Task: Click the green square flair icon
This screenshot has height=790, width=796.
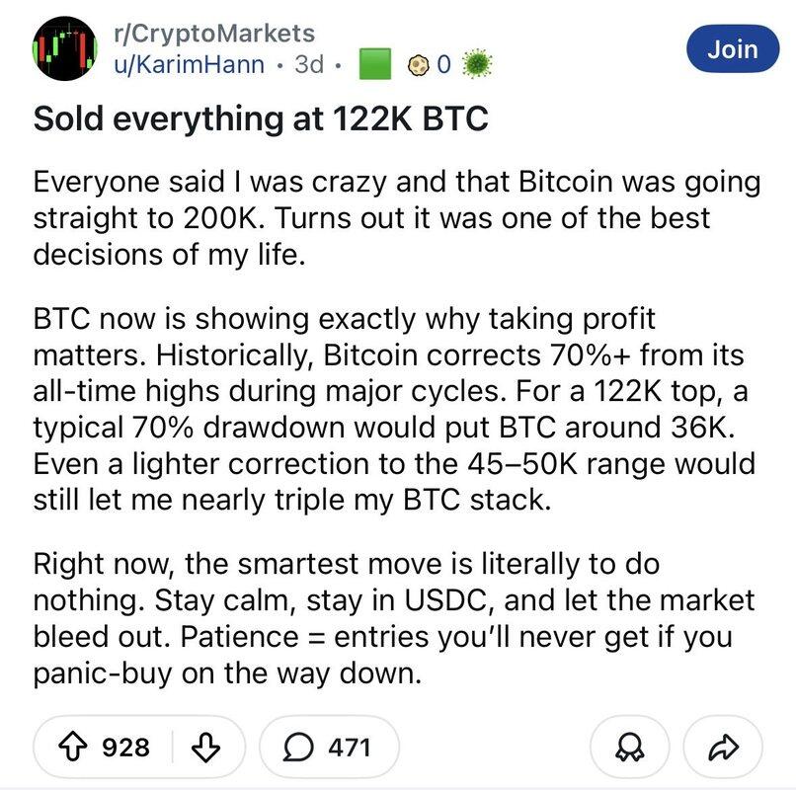Action: (x=372, y=64)
